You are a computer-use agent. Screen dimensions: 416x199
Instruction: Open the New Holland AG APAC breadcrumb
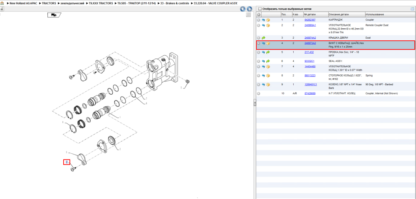pos(22,3)
